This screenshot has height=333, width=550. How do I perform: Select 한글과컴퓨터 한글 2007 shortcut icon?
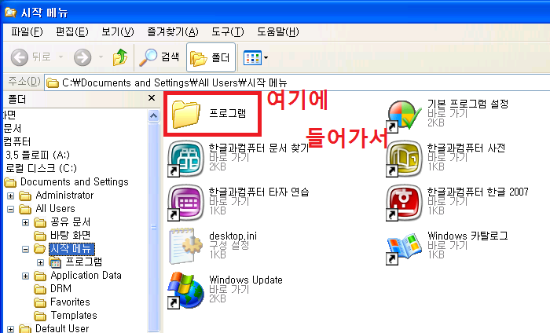(x=404, y=203)
